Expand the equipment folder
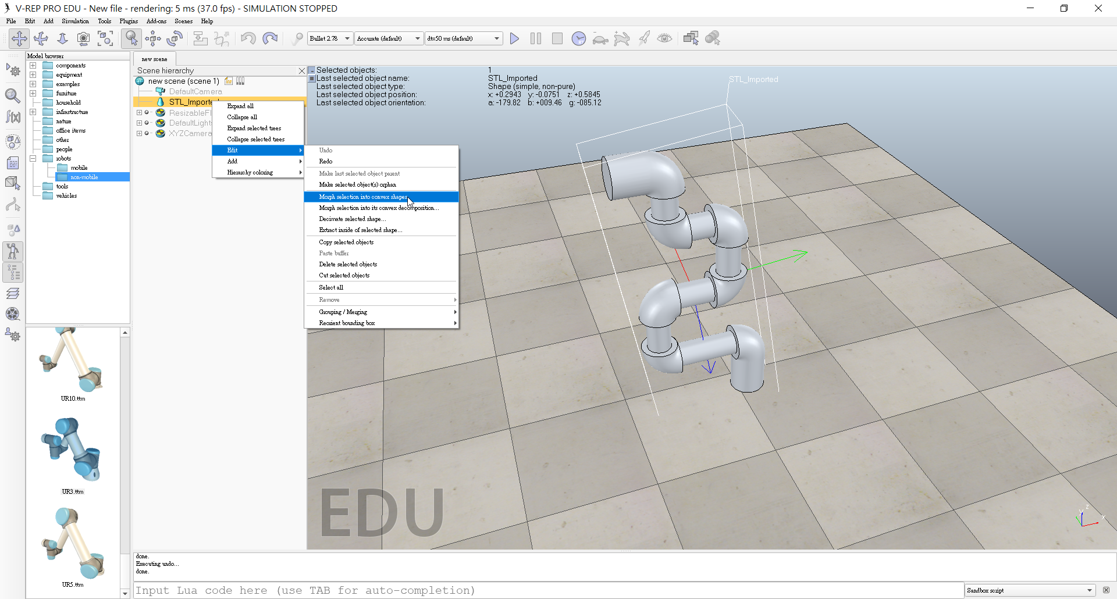Viewport: 1117px width, 599px height. (x=33, y=75)
